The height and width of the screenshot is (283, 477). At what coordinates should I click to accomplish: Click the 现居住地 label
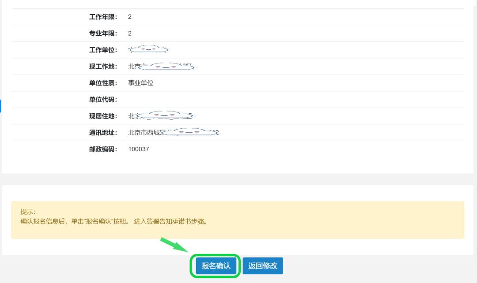[x=103, y=116]
